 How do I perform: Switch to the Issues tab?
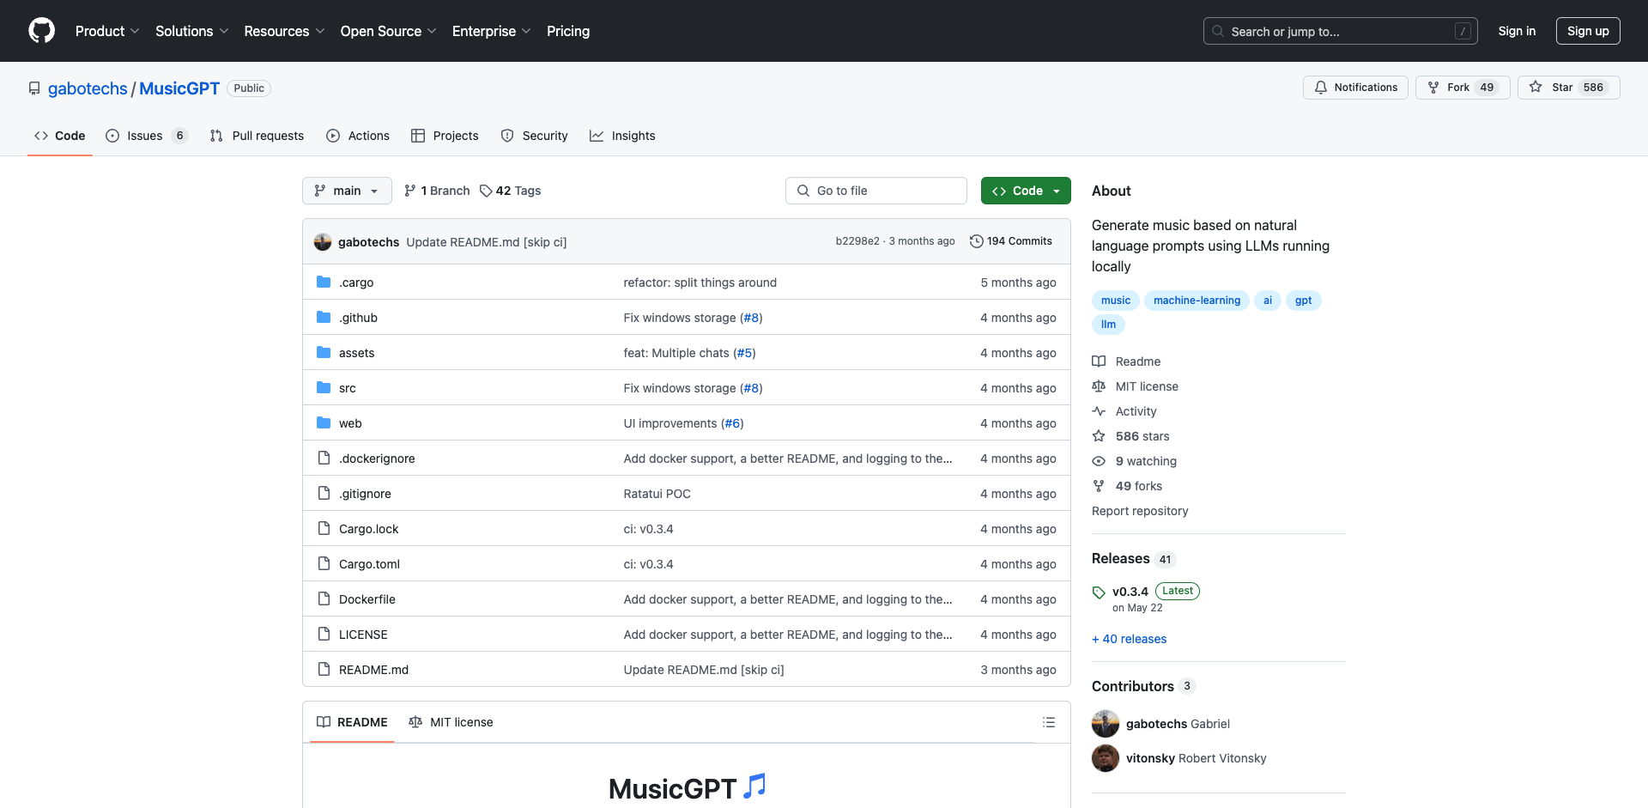point(147,136)
